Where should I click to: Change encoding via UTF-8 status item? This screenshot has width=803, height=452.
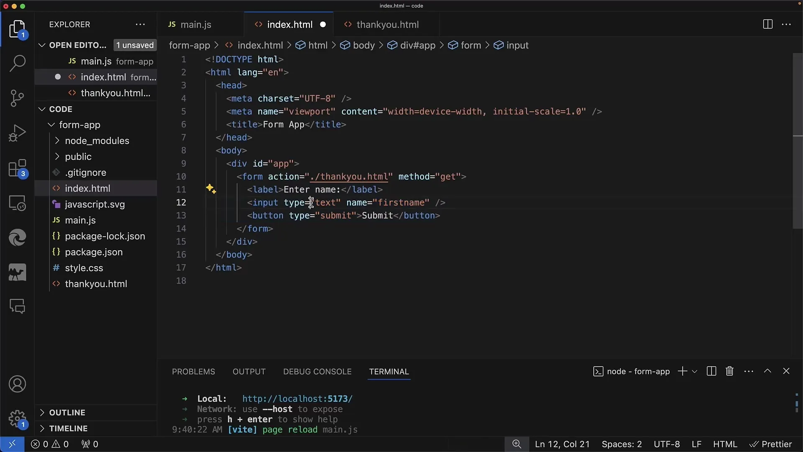pyautogui.click(x=667, y=444)
